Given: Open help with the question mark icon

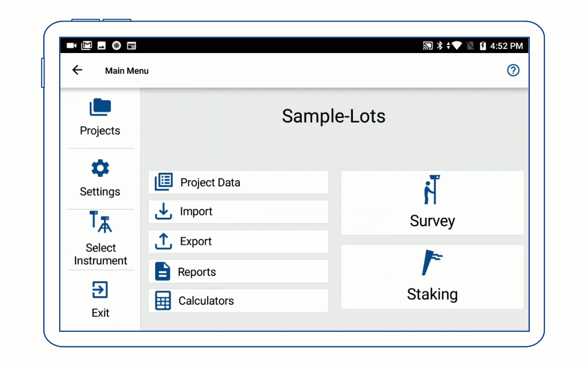Looking at the screenshot, I should 513,70.
